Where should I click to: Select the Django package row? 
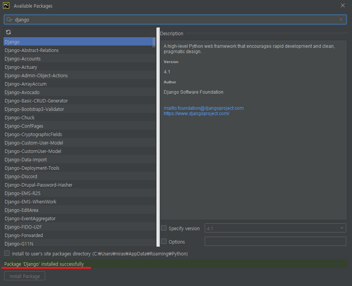(x=78, y=42)
